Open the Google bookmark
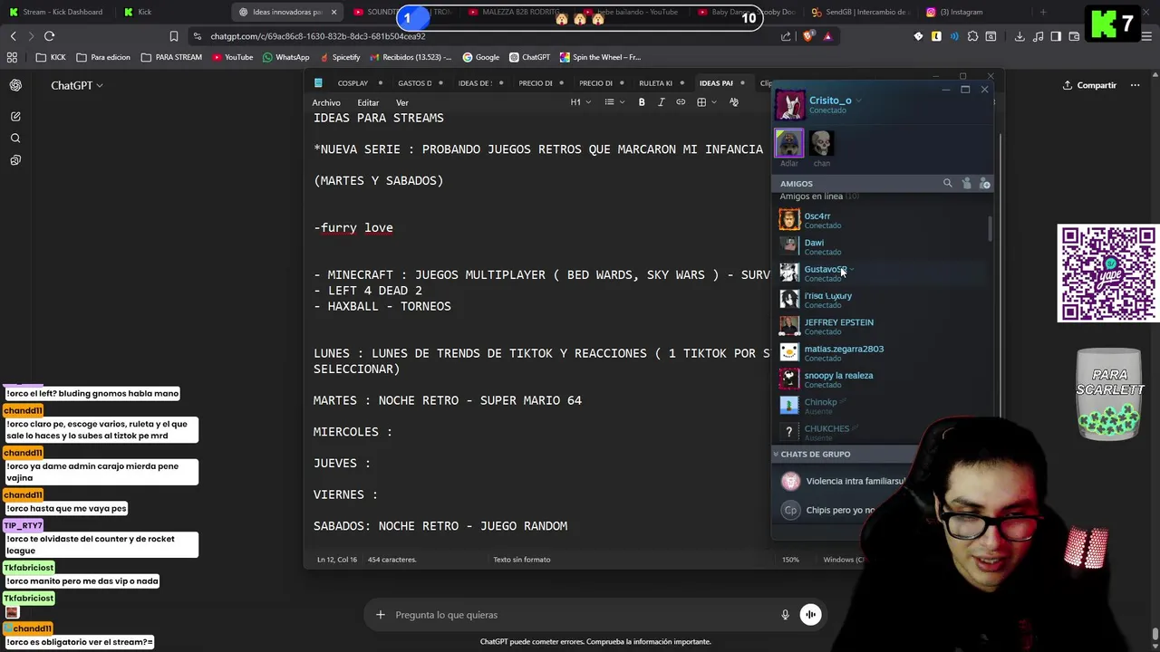 coord(480,57)
